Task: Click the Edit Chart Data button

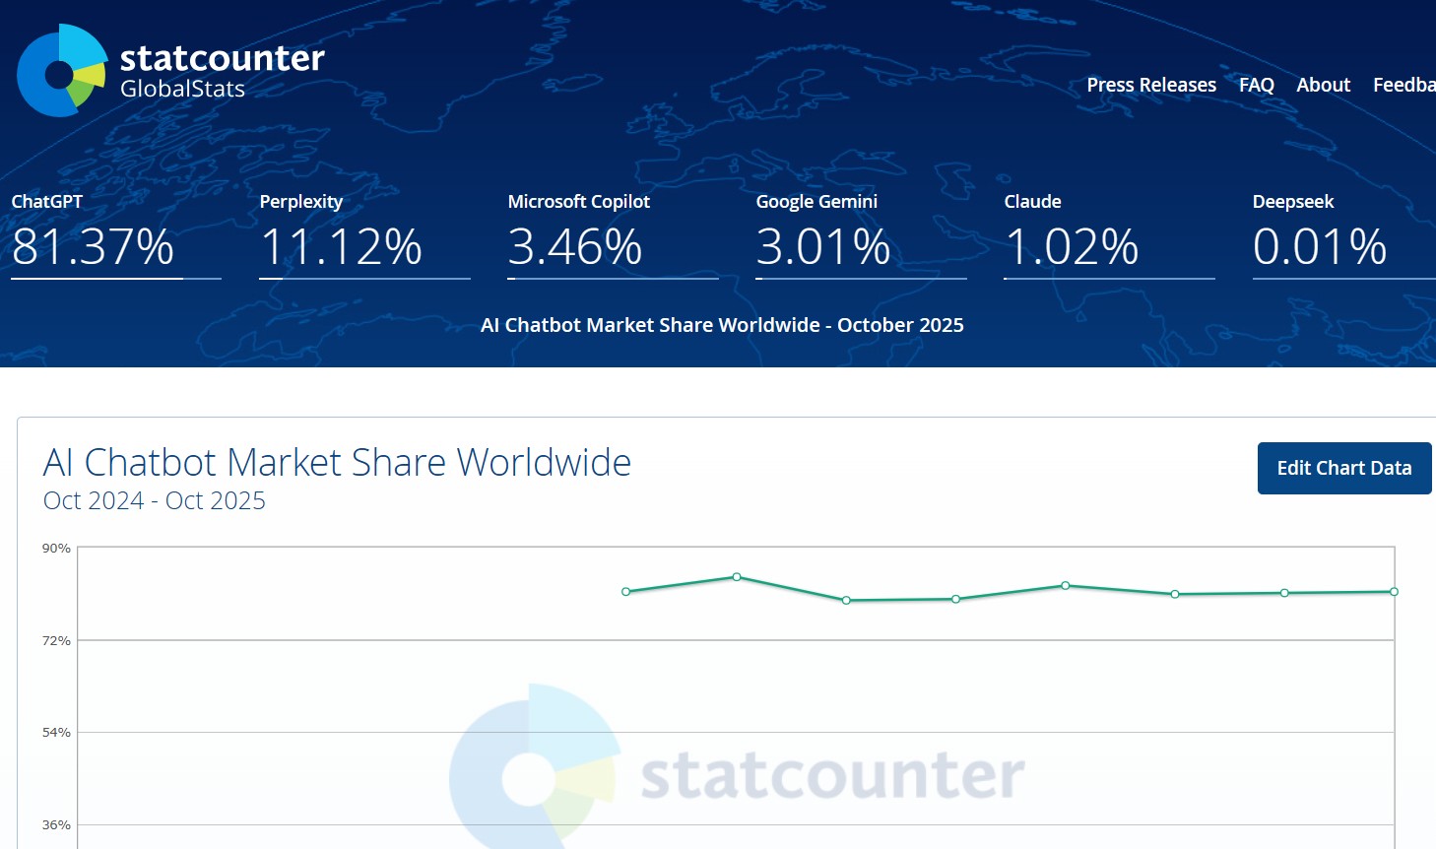Action: [x=1343, y=468]
